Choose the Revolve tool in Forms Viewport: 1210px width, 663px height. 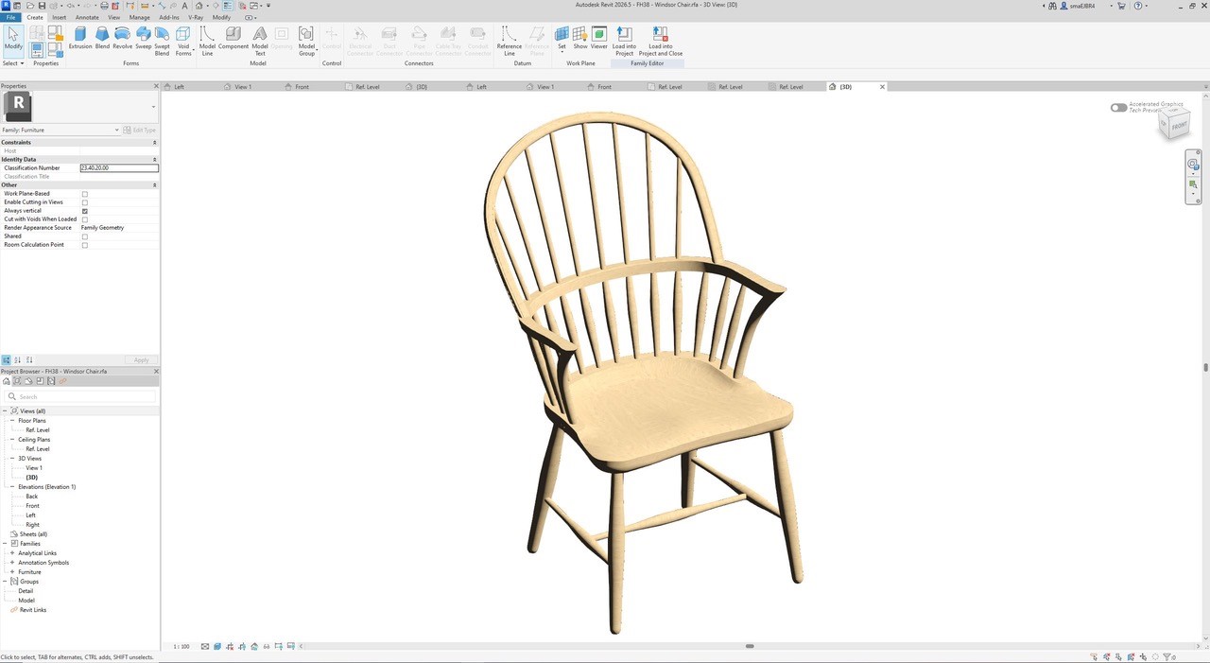click(123, 38)
